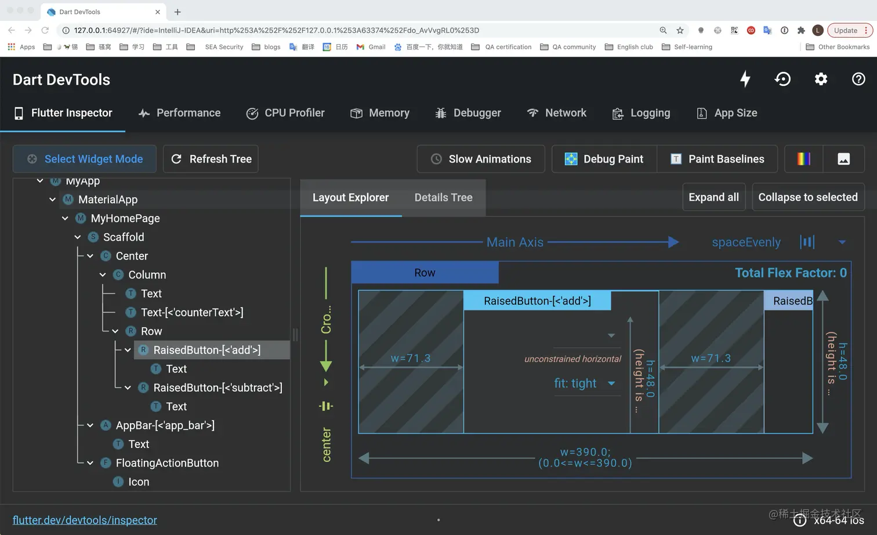Open the CPU Profiler tab

coord(285,113)
